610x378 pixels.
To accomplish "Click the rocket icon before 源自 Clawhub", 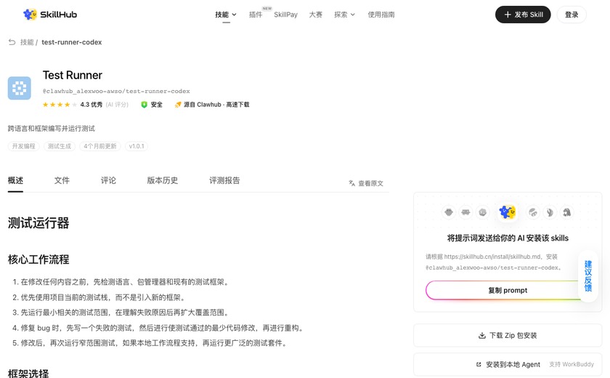I will (x=178, y=105).
